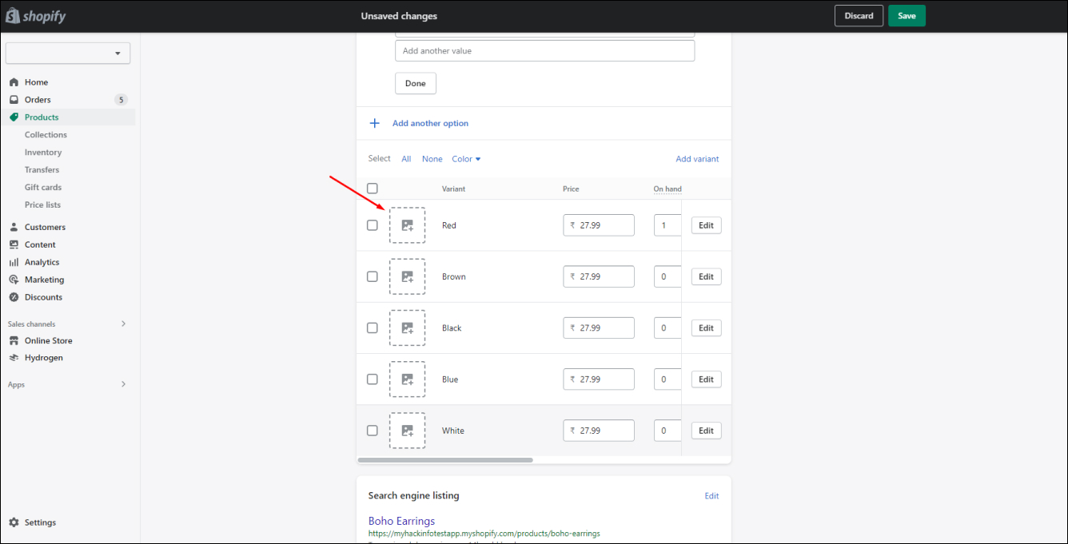Expand the Sales channels section chevron
Screen dimensions: 1068x544
[123, 324]
